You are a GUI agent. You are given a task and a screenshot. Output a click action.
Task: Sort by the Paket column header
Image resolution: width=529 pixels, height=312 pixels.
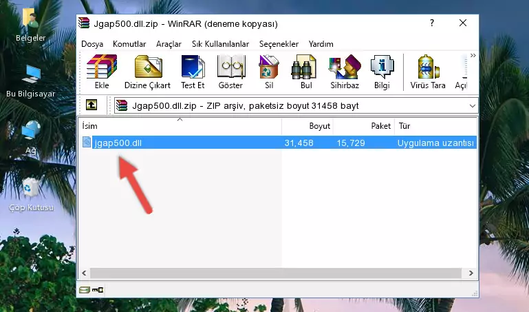point(364,126)
